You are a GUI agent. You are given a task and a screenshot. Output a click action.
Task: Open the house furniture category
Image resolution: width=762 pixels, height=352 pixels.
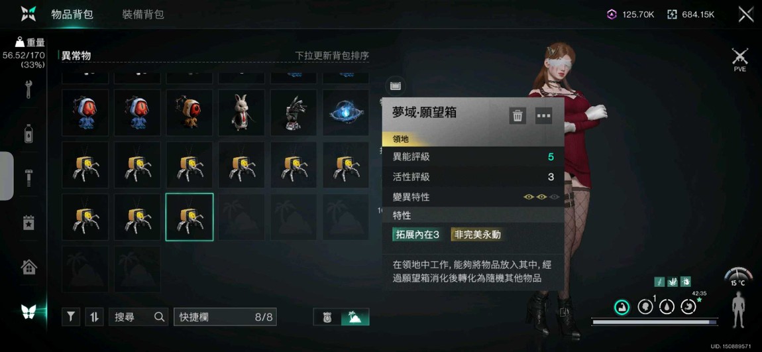coord(28,266)
